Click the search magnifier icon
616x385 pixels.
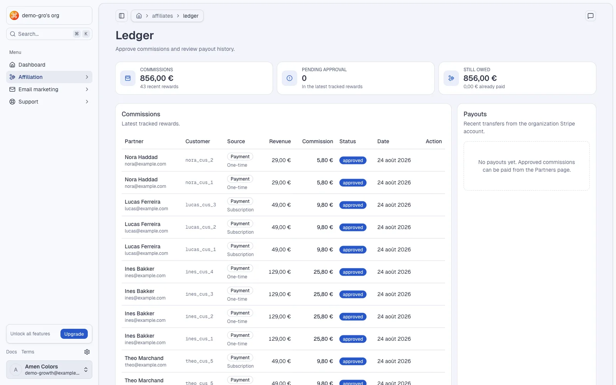(13, 34)
